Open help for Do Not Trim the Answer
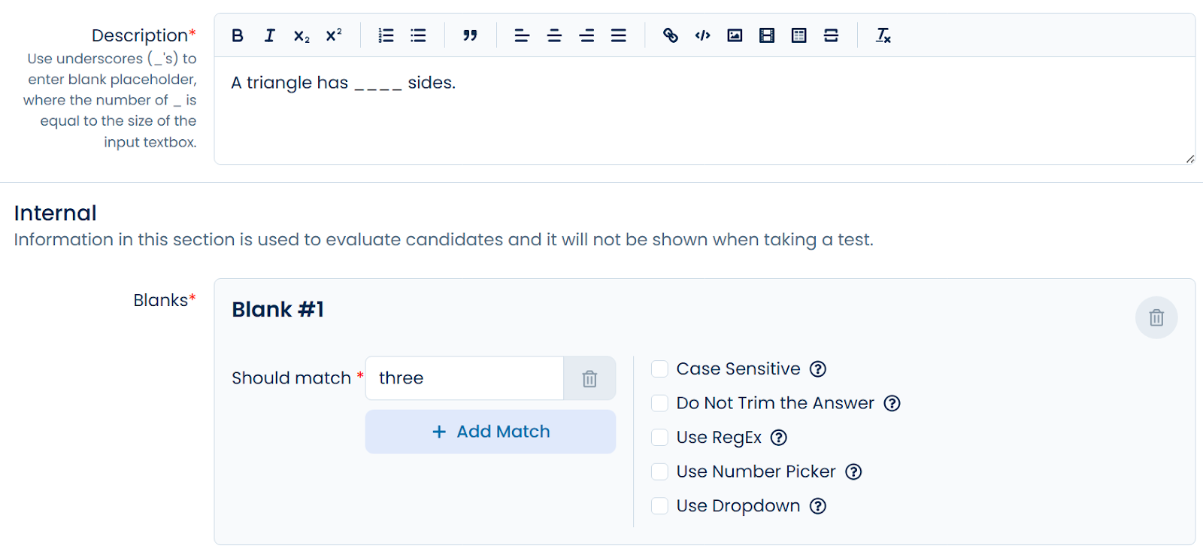The image size is (1203, 558). 892,403
